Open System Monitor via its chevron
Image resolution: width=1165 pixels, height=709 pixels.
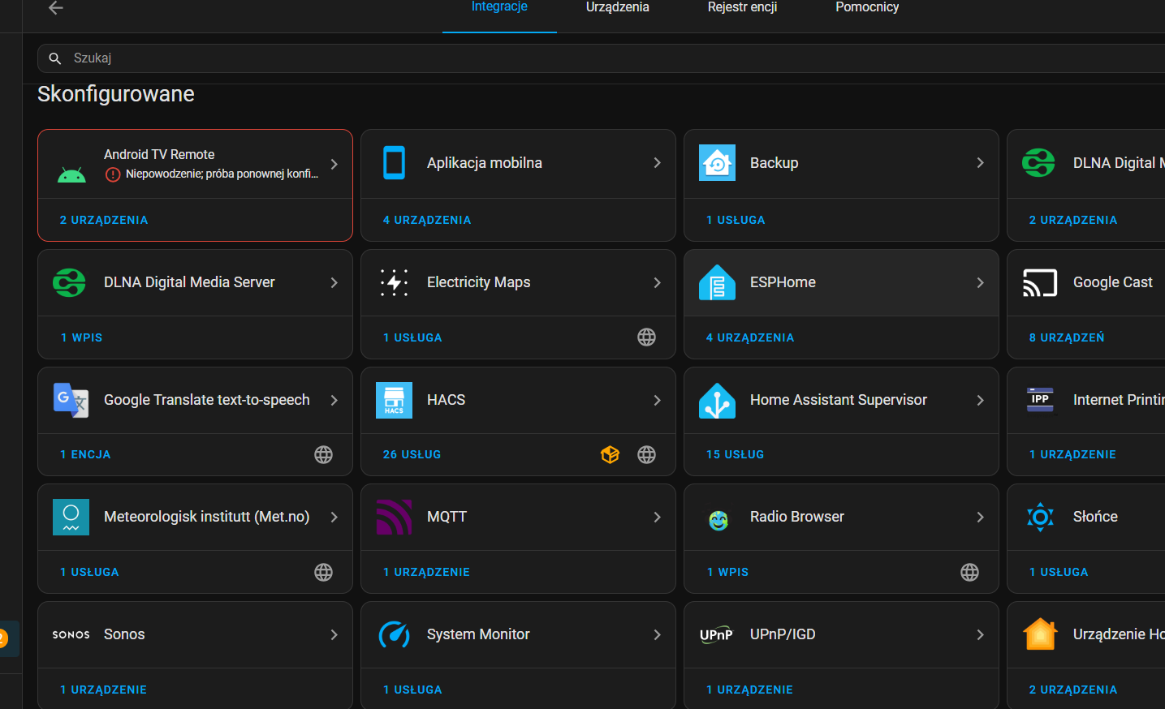657,634
